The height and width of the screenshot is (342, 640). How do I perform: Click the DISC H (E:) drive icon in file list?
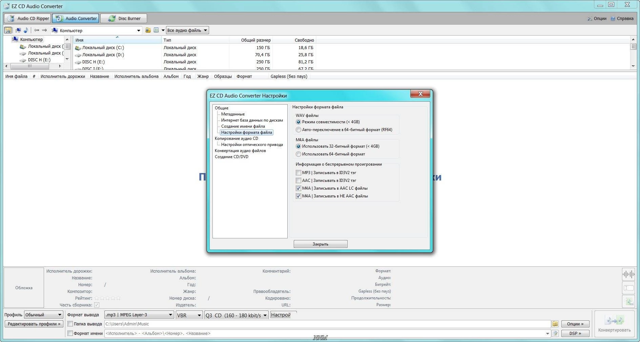(78, 62)
